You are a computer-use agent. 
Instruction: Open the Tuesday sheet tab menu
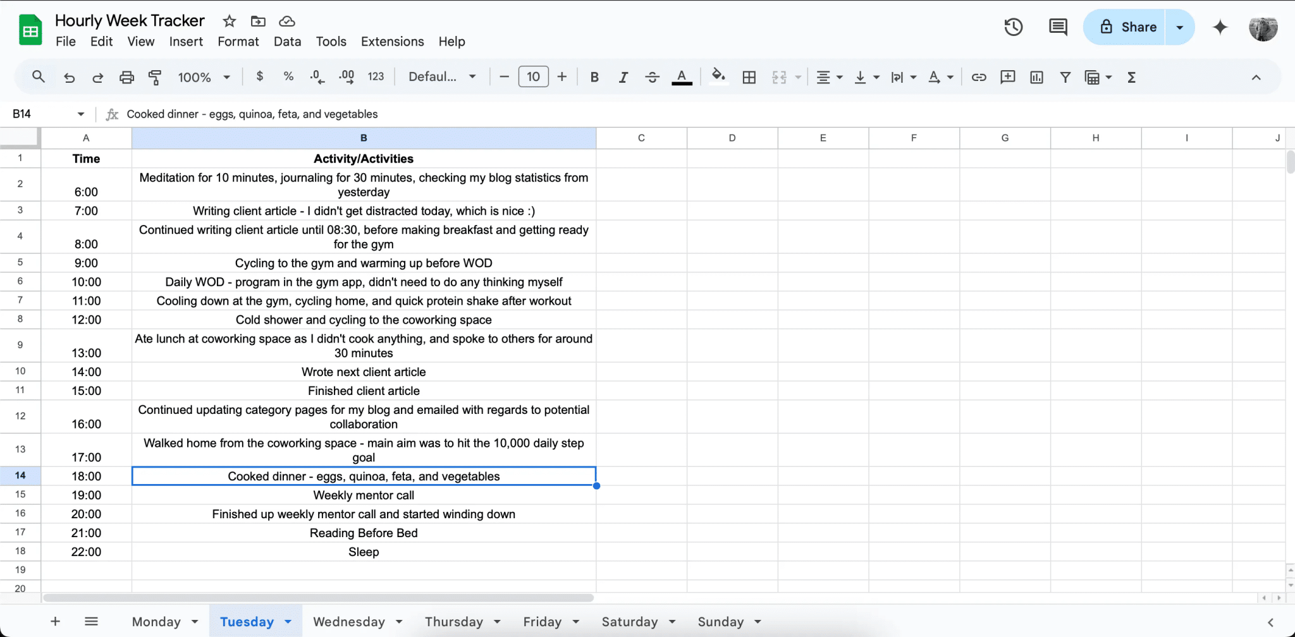tap(289, 621)
